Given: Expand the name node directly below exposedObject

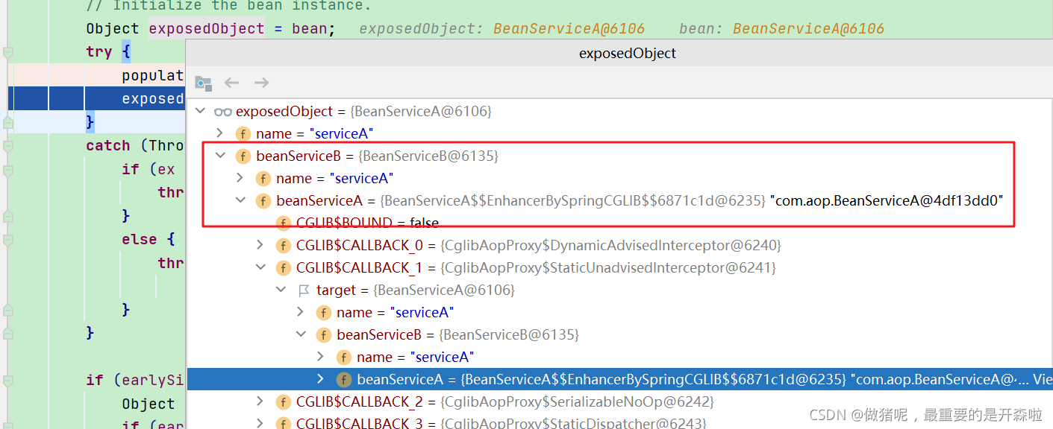Looking at the screenshot, I should point(219,133).
